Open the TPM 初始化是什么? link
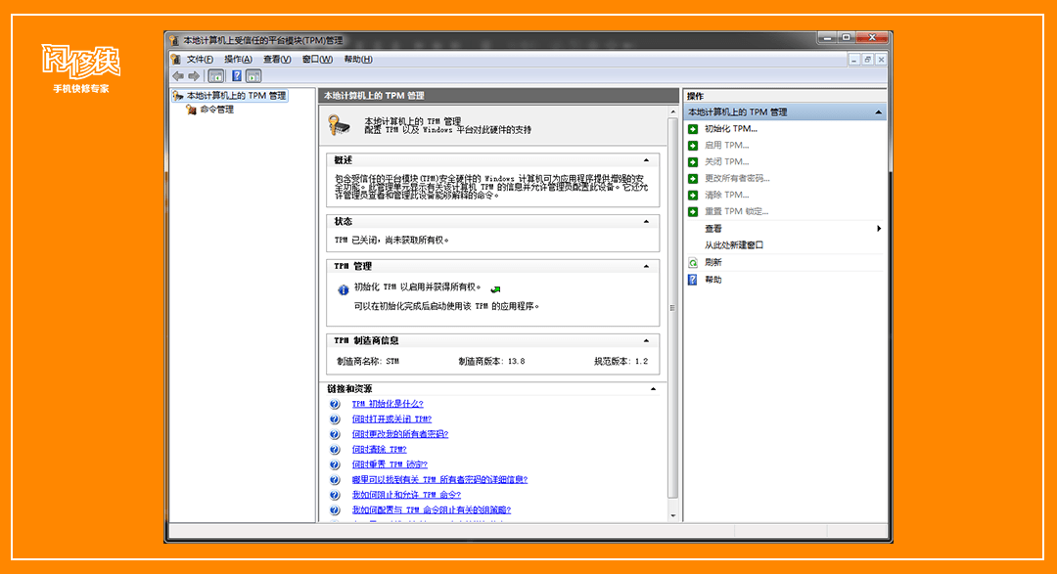This screenshot has height=574, width=1057. point(388,404)
